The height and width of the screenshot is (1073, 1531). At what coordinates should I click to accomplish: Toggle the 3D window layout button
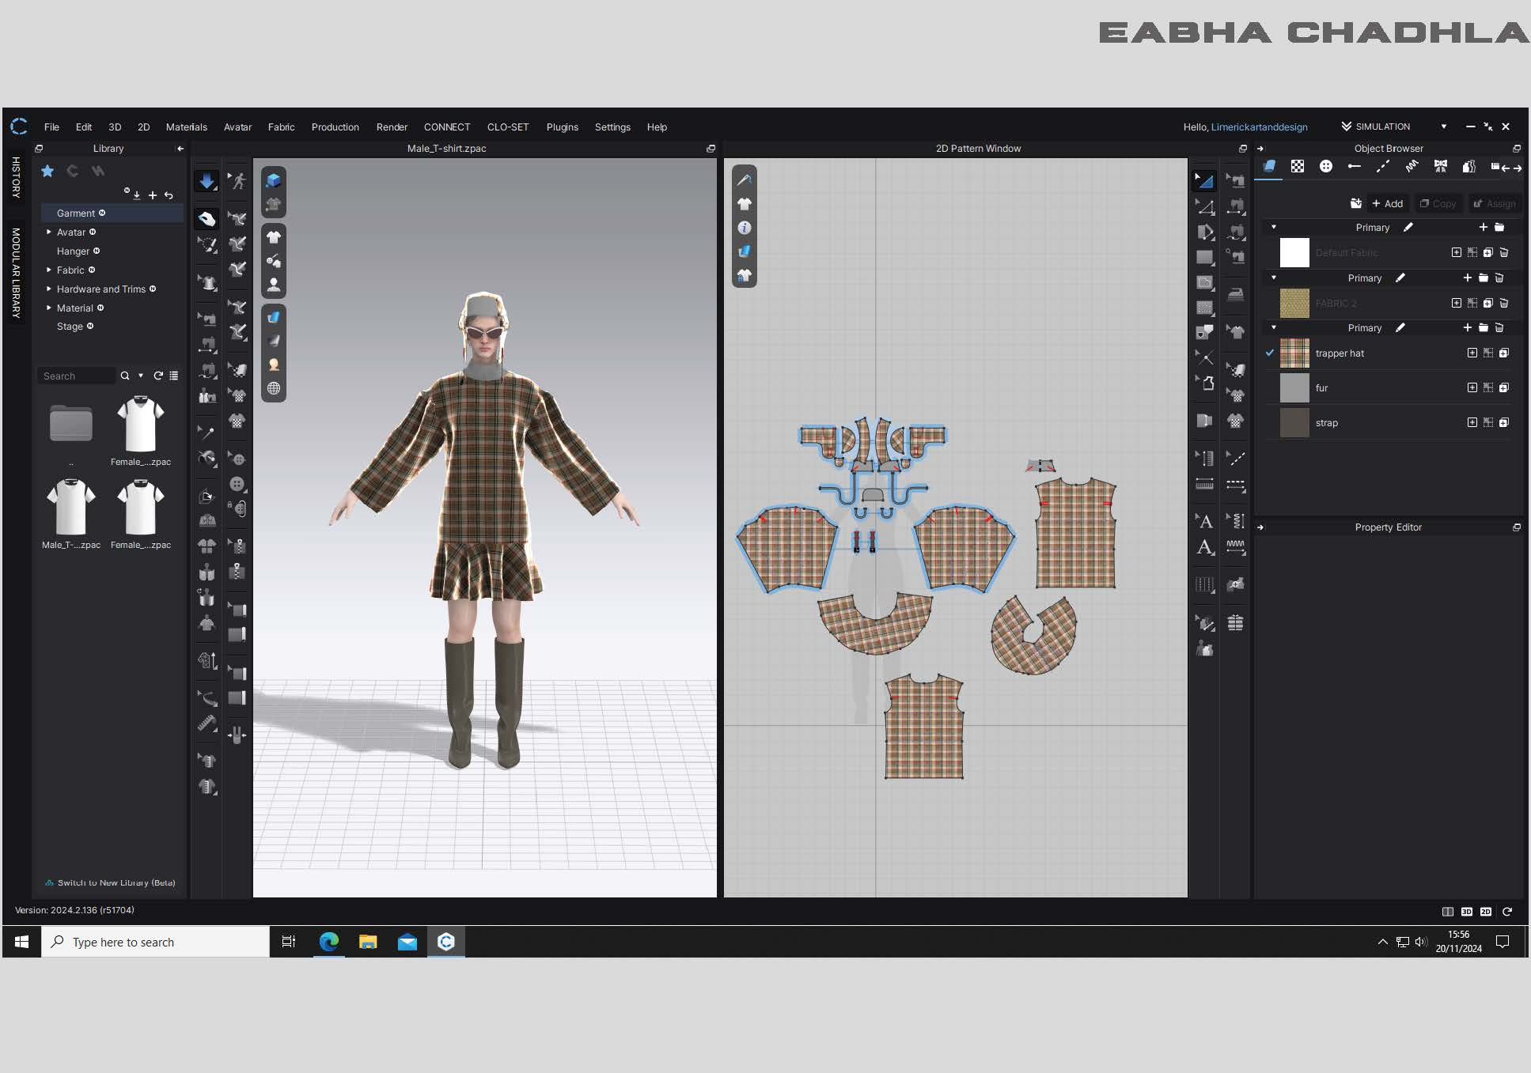(x=1466, y=911)
